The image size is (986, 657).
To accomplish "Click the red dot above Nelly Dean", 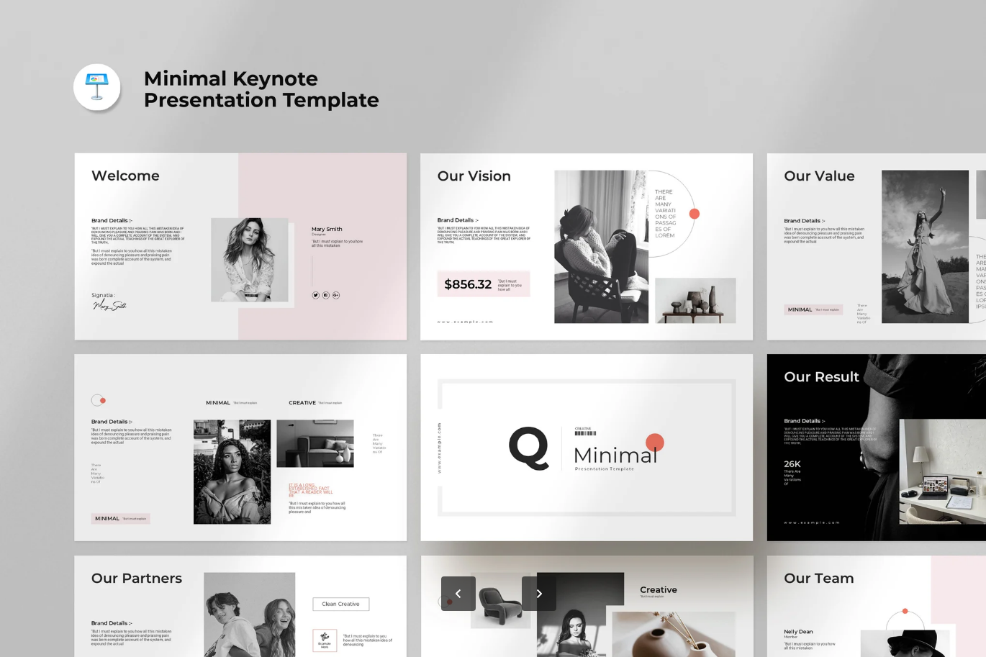I will 905,612.
